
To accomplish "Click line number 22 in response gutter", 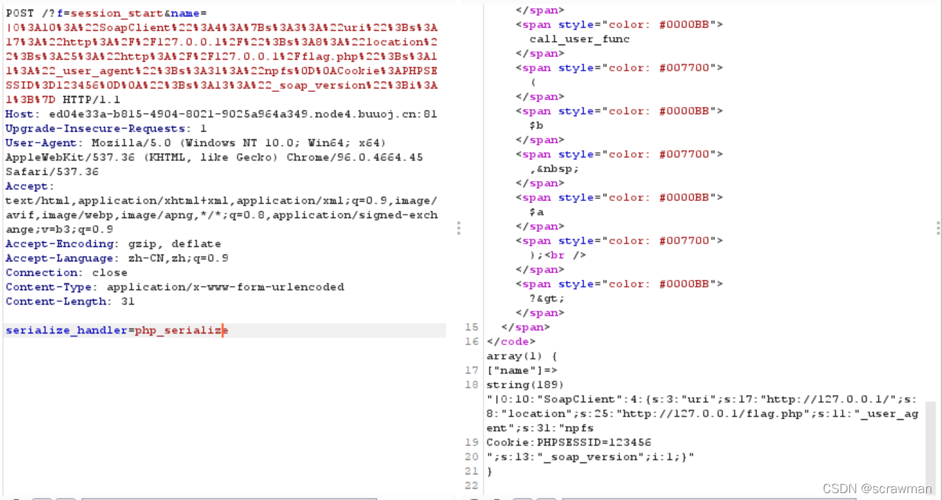I will pos(471,485).
